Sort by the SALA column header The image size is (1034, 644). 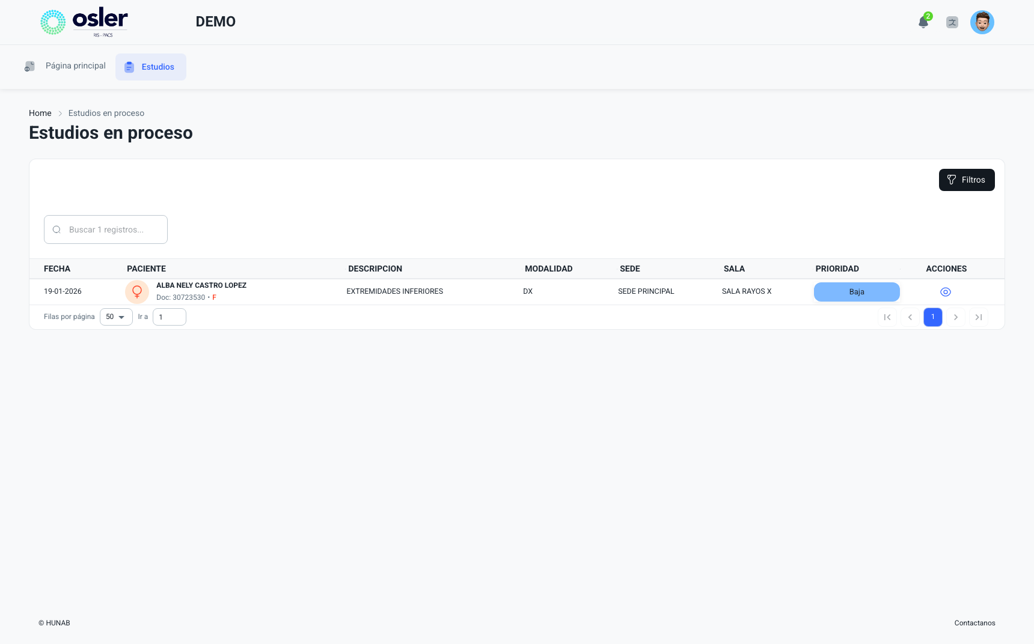(x=734, y=269)
